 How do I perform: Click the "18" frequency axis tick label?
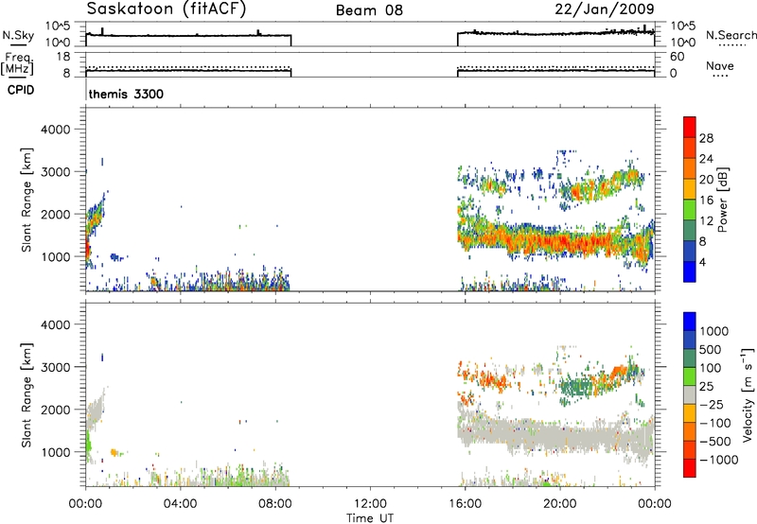pyautogui.click(x=63, y=57)
